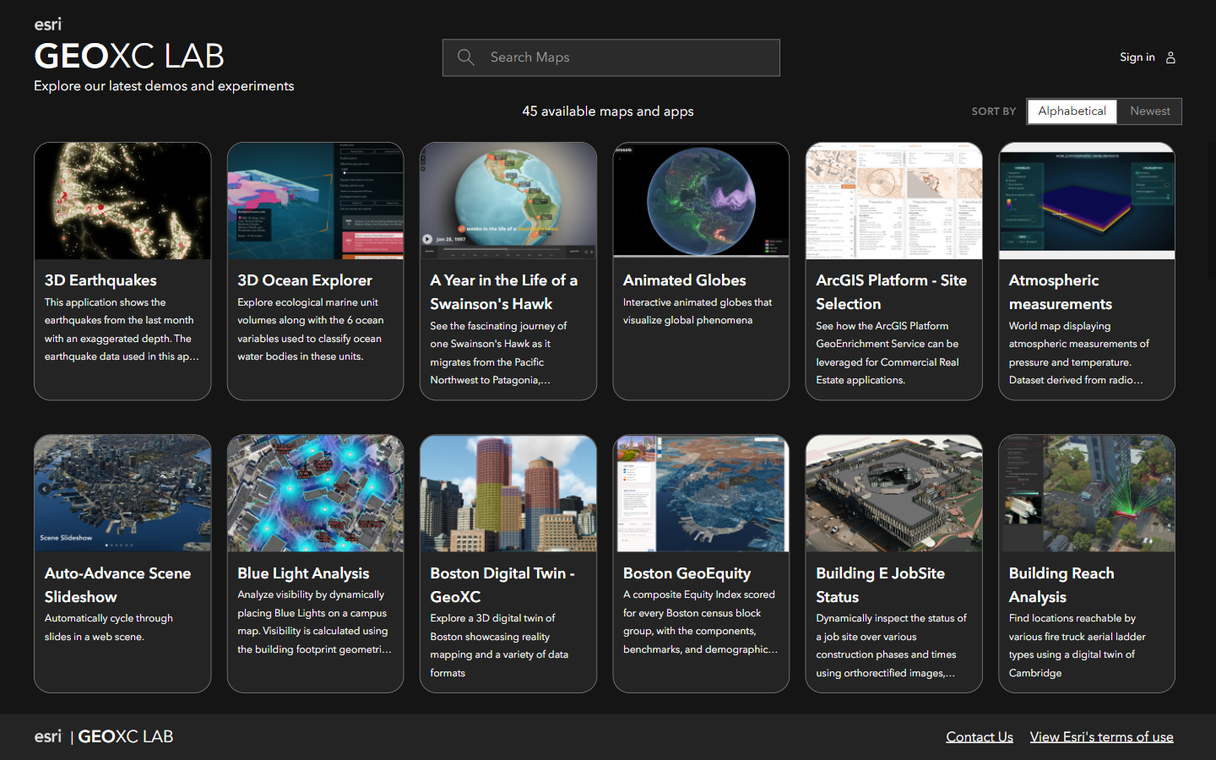Click the Blue Light Analysis title
1216x760 pixels.
coord(303,573)
